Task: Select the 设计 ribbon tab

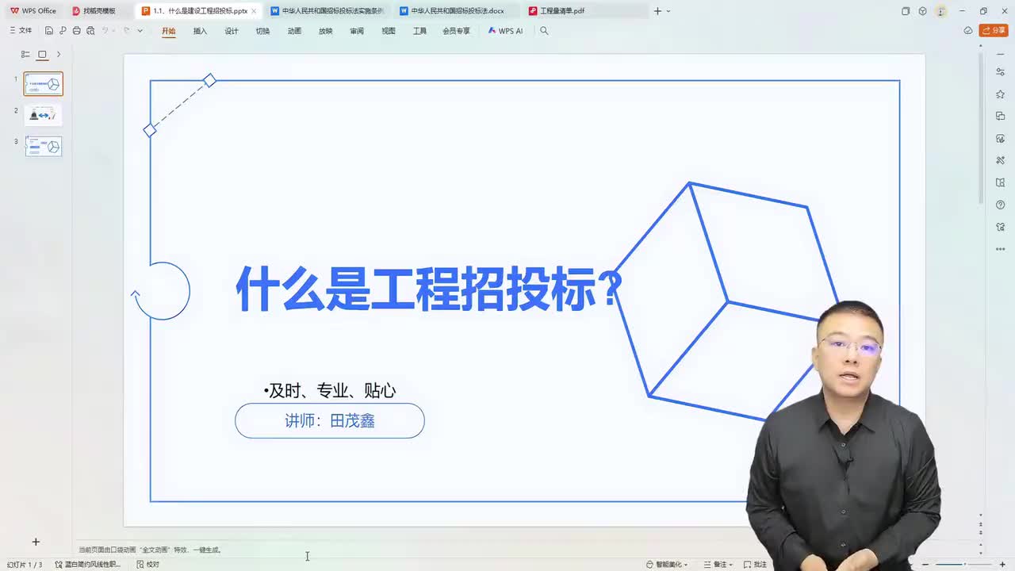Action: click(x=232, y=31)
